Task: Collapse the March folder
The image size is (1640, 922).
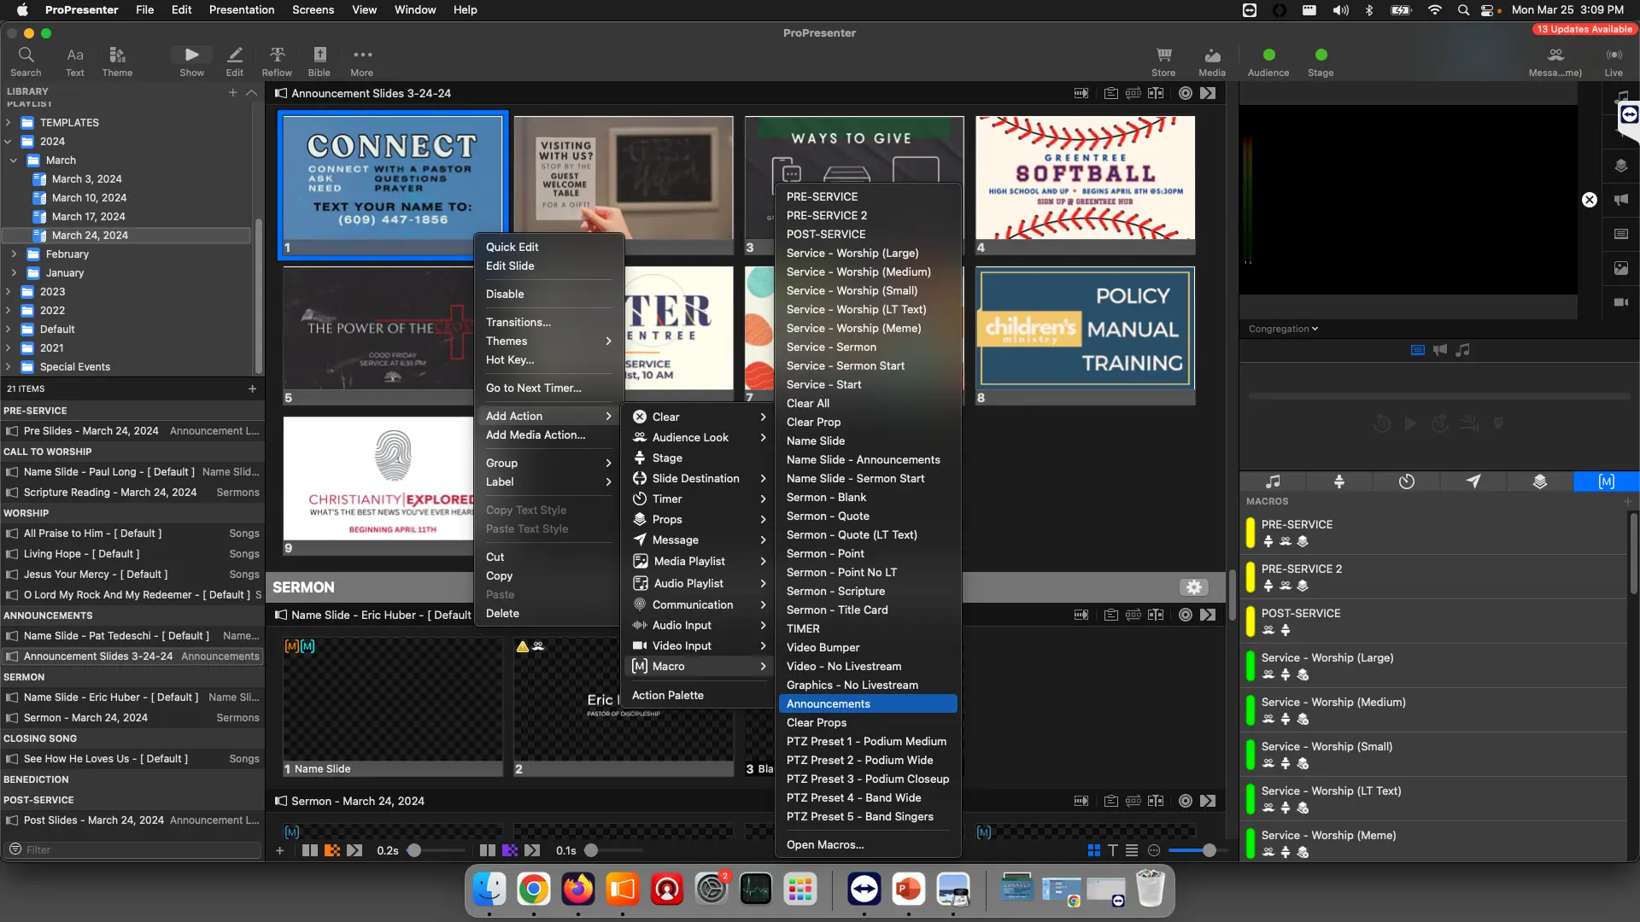Action: [14, 160]
